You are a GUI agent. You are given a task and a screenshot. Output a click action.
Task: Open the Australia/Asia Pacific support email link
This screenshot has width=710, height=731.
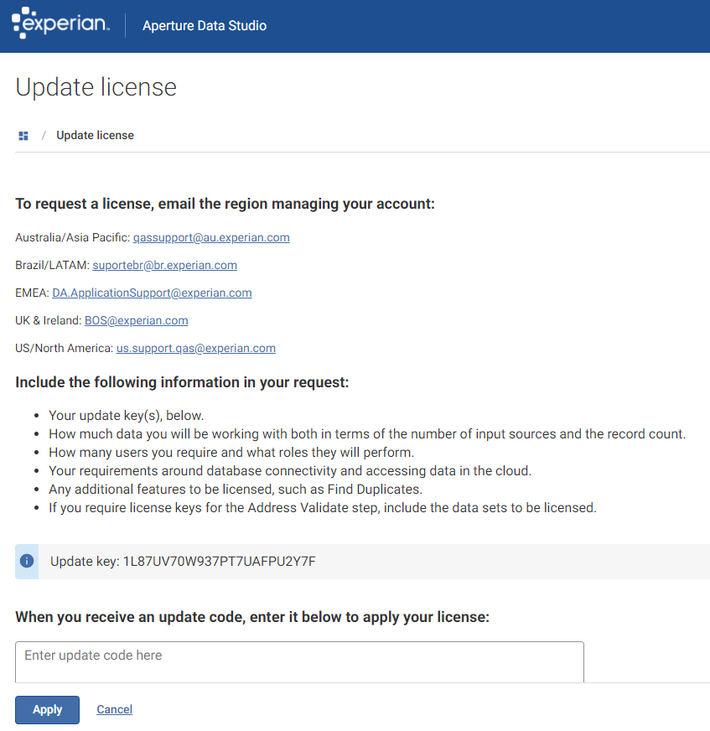click(211, 237)
